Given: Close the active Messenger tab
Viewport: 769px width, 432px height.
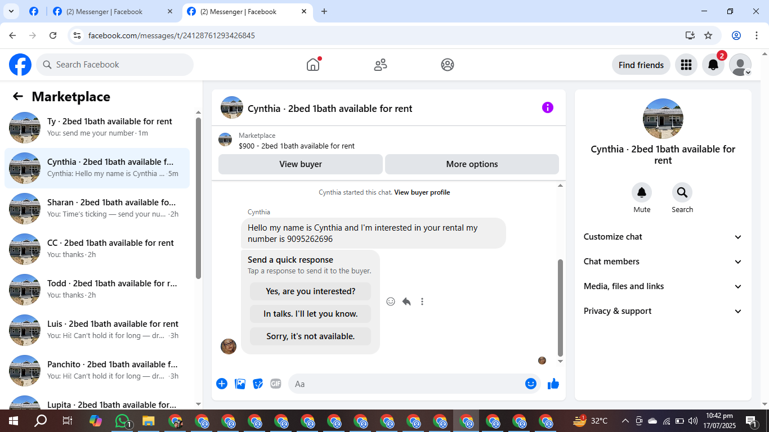Looking at the screenshot, I should [304, 11].
